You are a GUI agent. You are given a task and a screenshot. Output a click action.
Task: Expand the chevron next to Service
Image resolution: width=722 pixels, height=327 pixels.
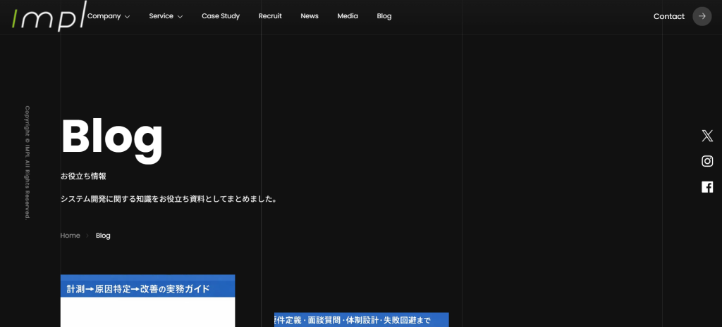tap(180, 17)
